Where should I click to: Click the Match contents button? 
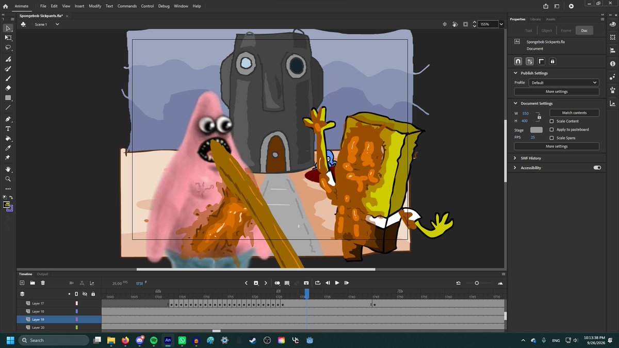coord(574,112)
